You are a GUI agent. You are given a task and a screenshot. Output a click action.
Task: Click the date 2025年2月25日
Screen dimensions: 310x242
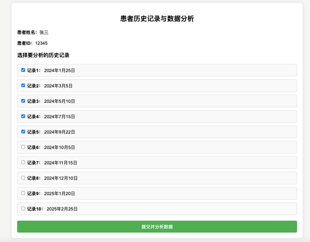pos(62,210)
